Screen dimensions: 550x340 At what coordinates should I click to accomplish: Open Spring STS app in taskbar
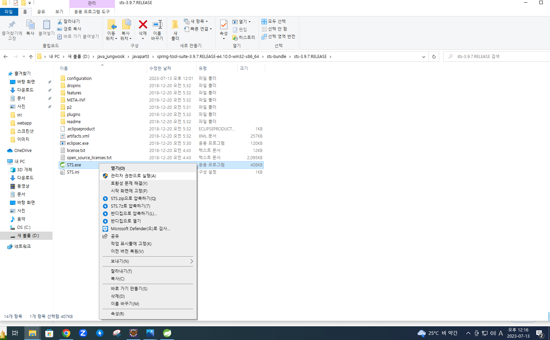[x=167, y=333]
